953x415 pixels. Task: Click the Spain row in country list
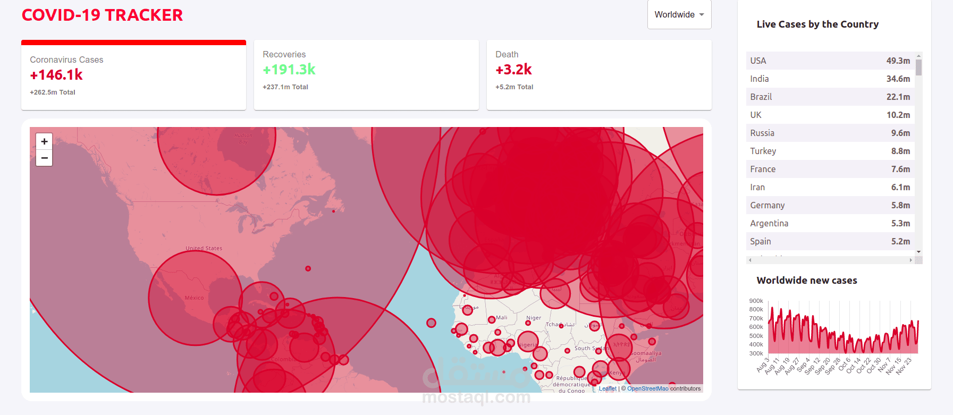coord(830,241)
